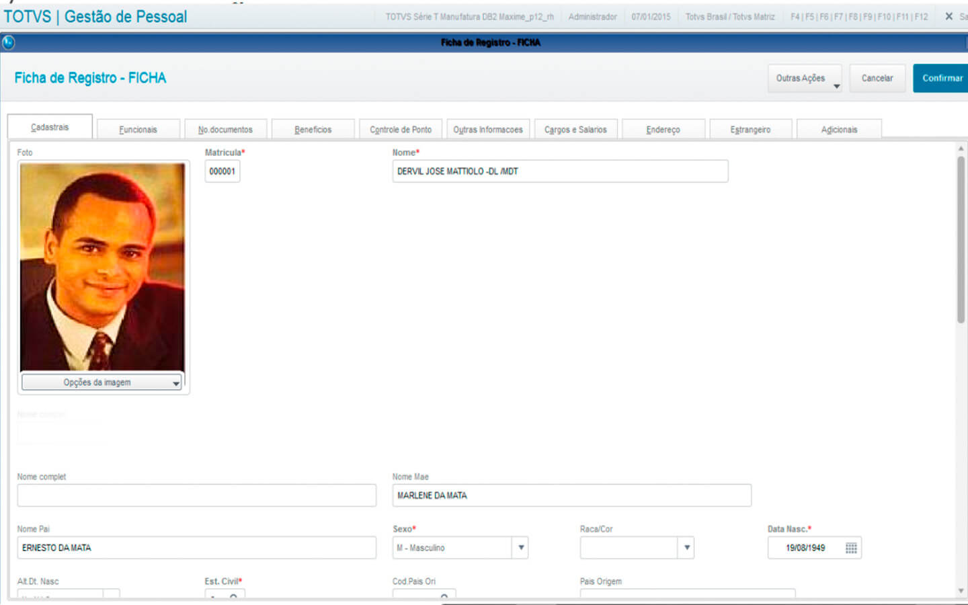Focus the Nome Mae input field
The width and height of the screenshot is (968, 605).
[571, 495]
